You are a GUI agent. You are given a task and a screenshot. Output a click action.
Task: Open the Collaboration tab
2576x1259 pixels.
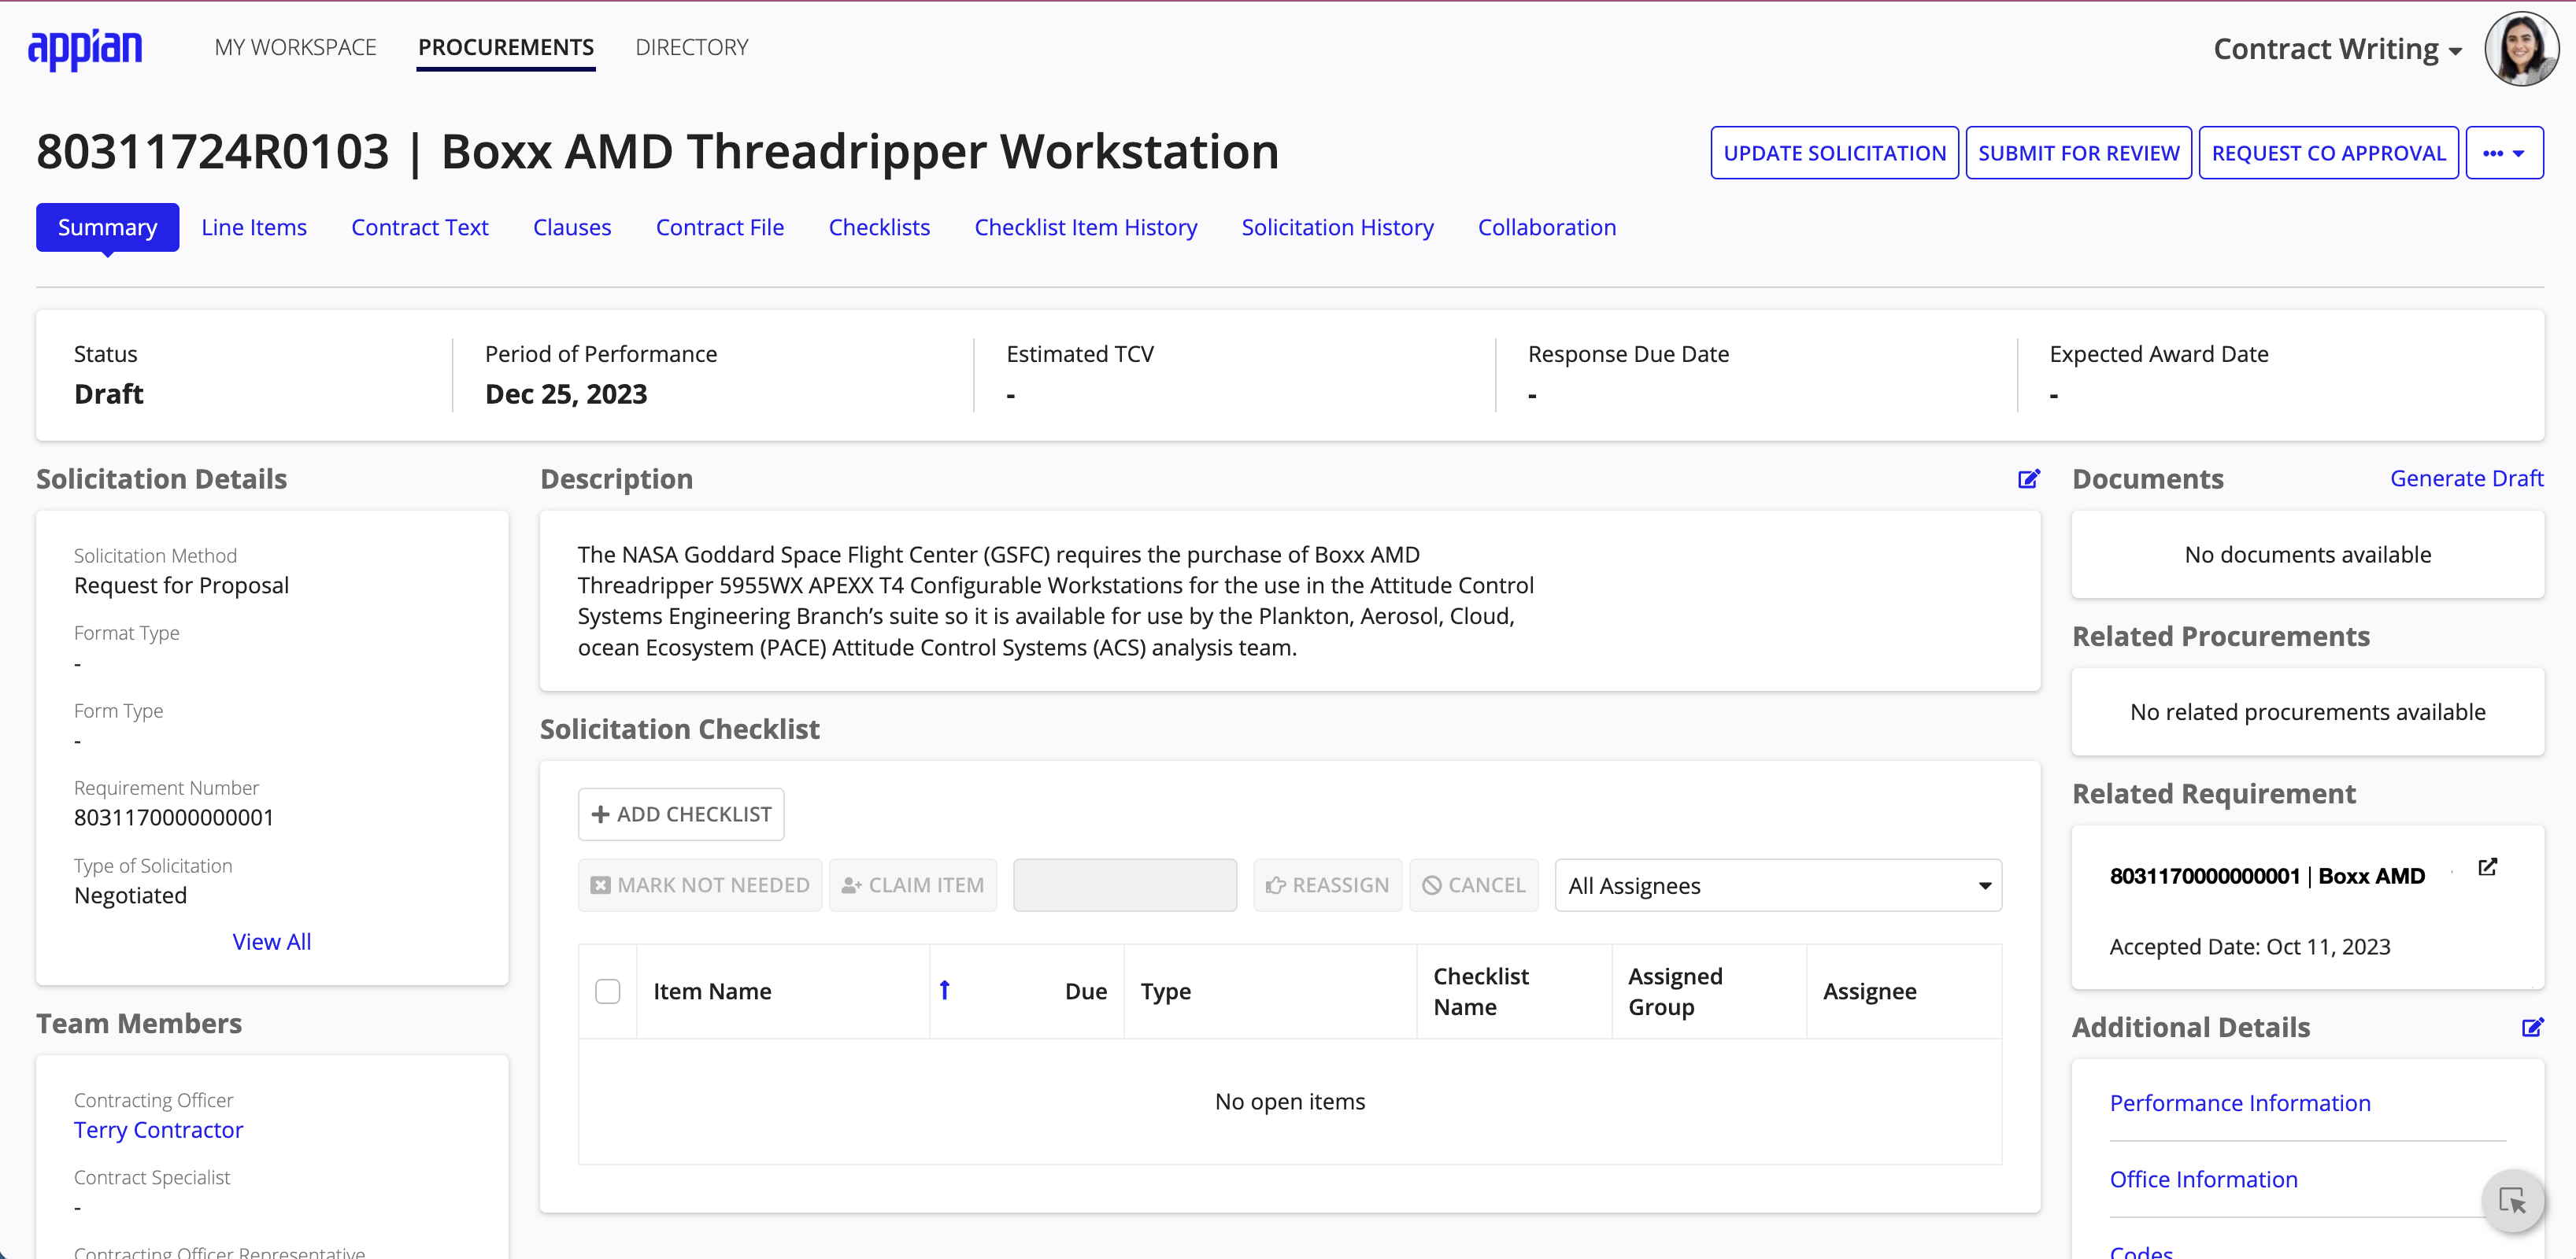1547,228
